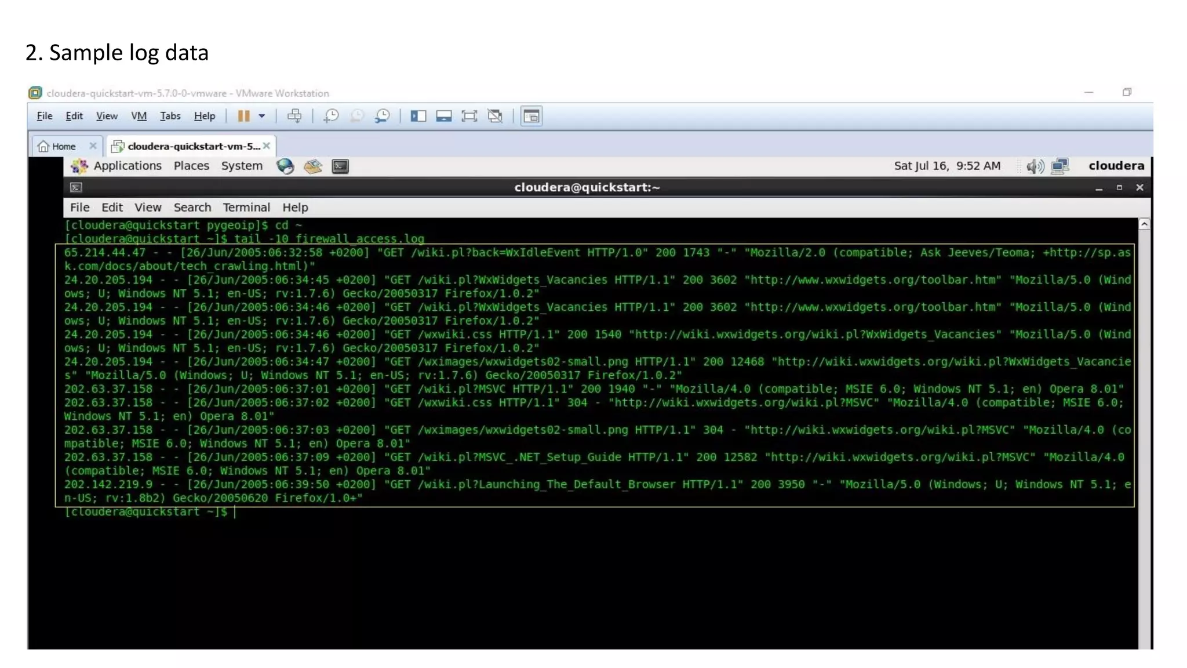Click the date and time clock

(x=947, y=166)
